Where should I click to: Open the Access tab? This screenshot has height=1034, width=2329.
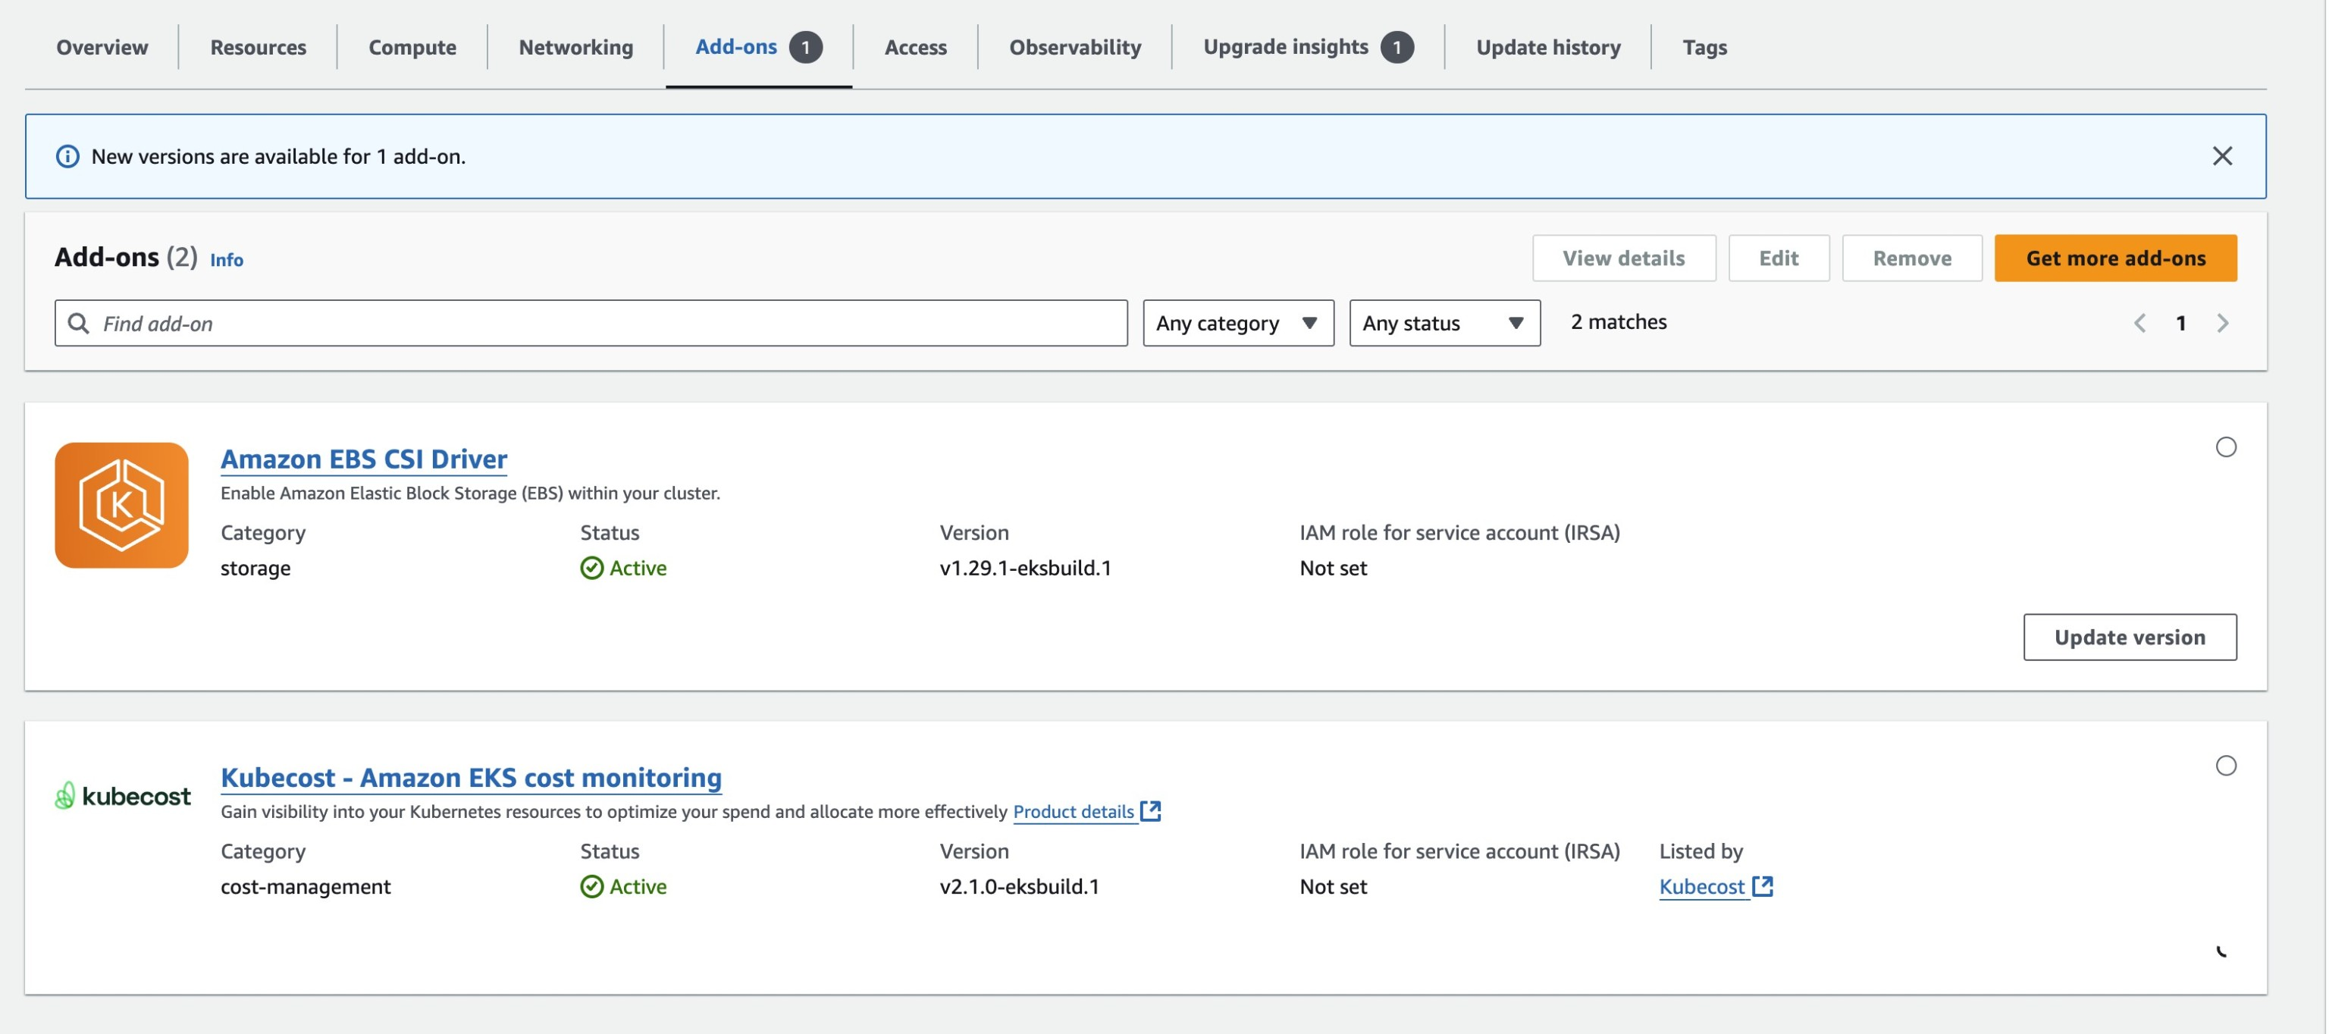915,46
